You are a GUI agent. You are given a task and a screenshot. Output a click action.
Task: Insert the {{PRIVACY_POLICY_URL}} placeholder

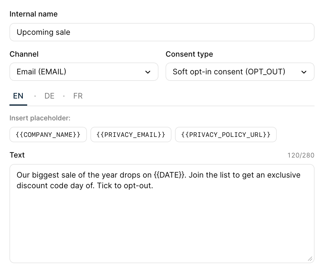click(226, 135)
